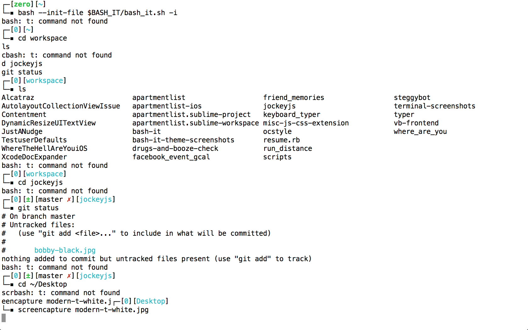
Task: Select the Alcatraz directory in the listing
Action: click(x=18, y=98)
